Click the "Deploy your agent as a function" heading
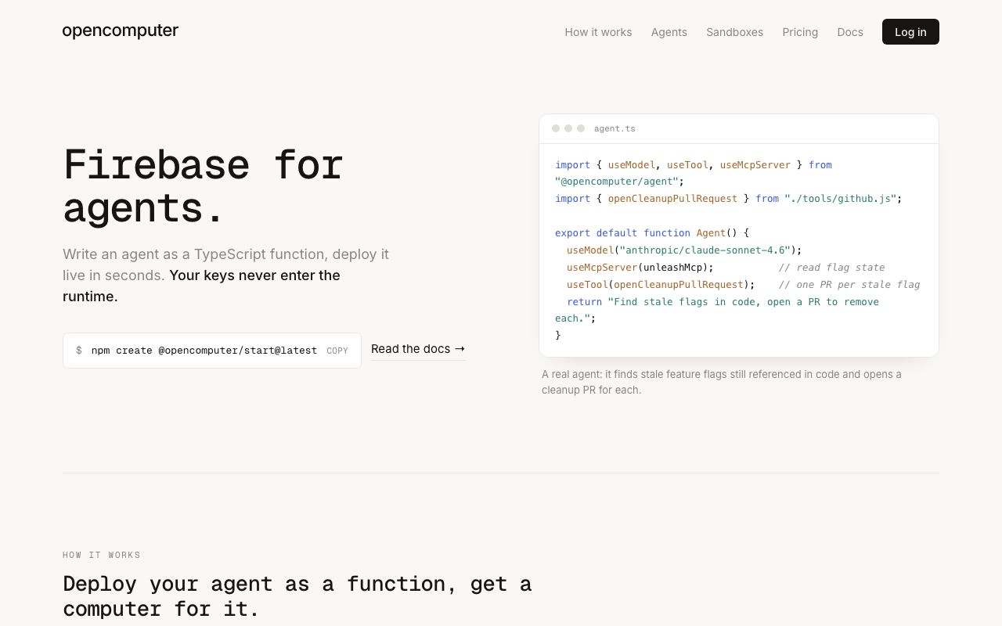The height and width of the screenshot is (626, 1002). [x=297, y=596]
